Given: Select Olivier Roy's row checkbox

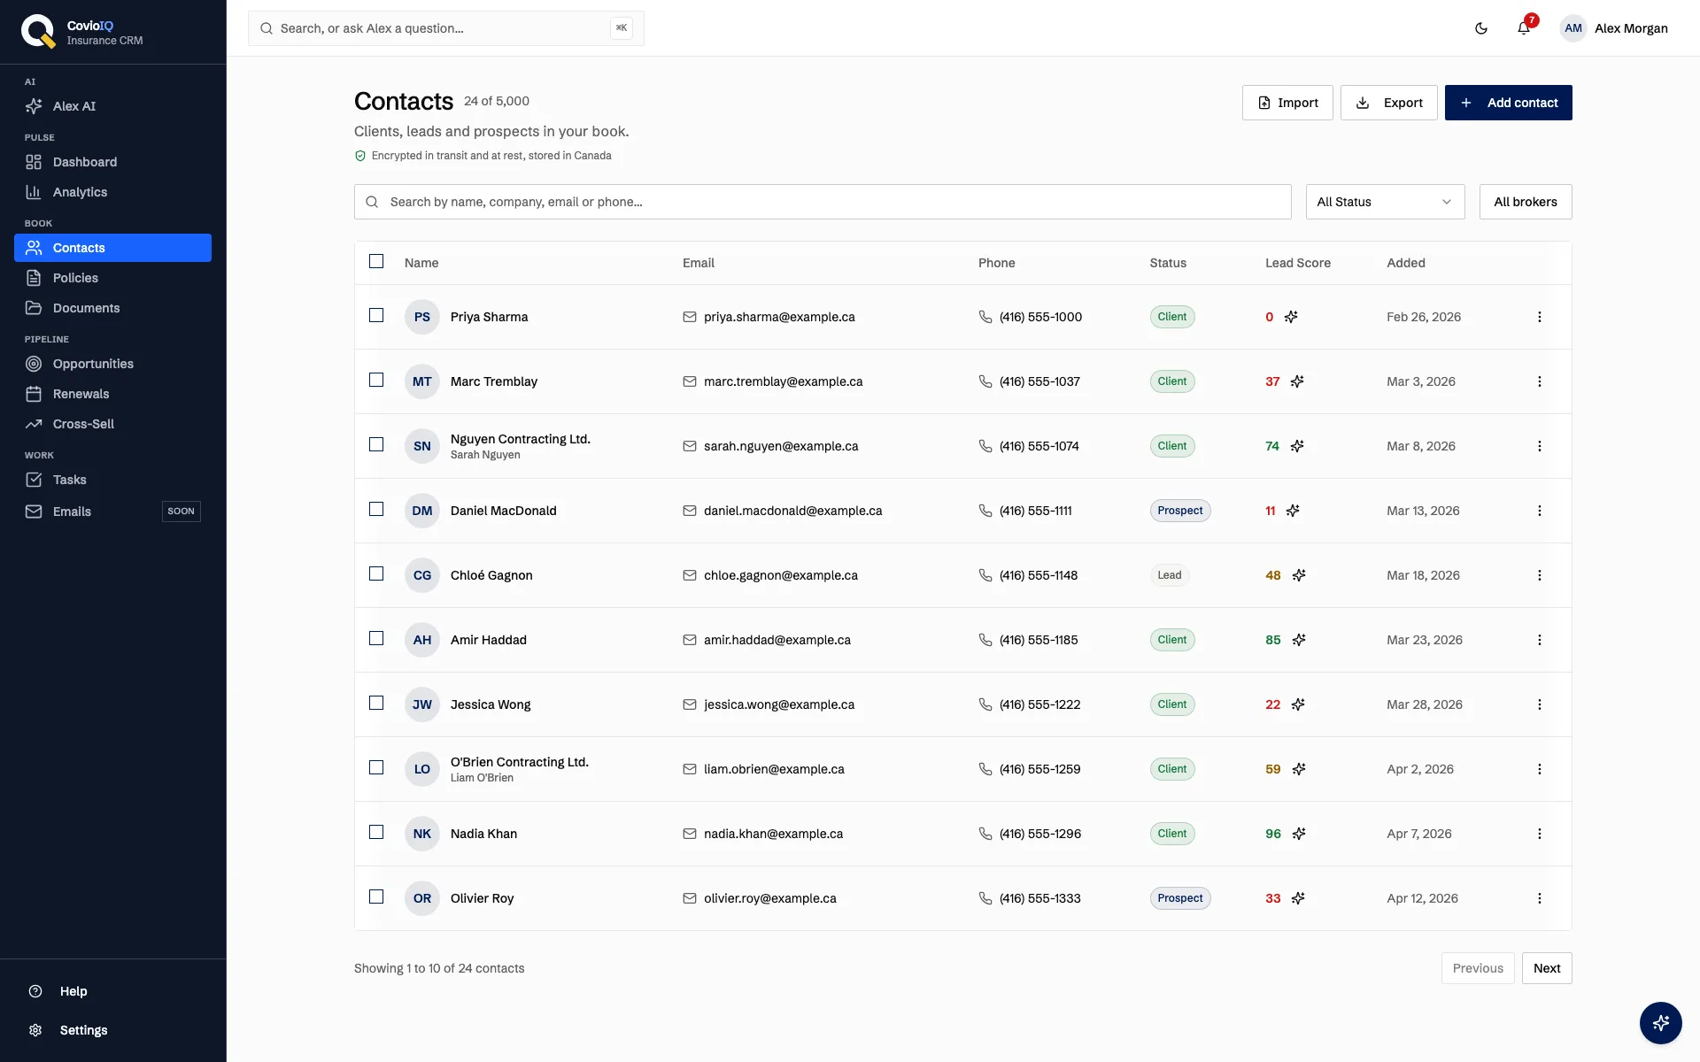Looking at the screenshot, I should pos(376,897).
